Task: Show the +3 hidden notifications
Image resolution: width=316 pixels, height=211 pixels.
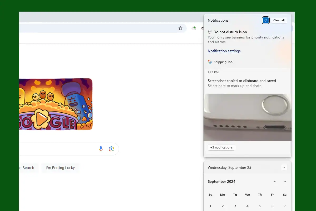Action: point(221,147)
